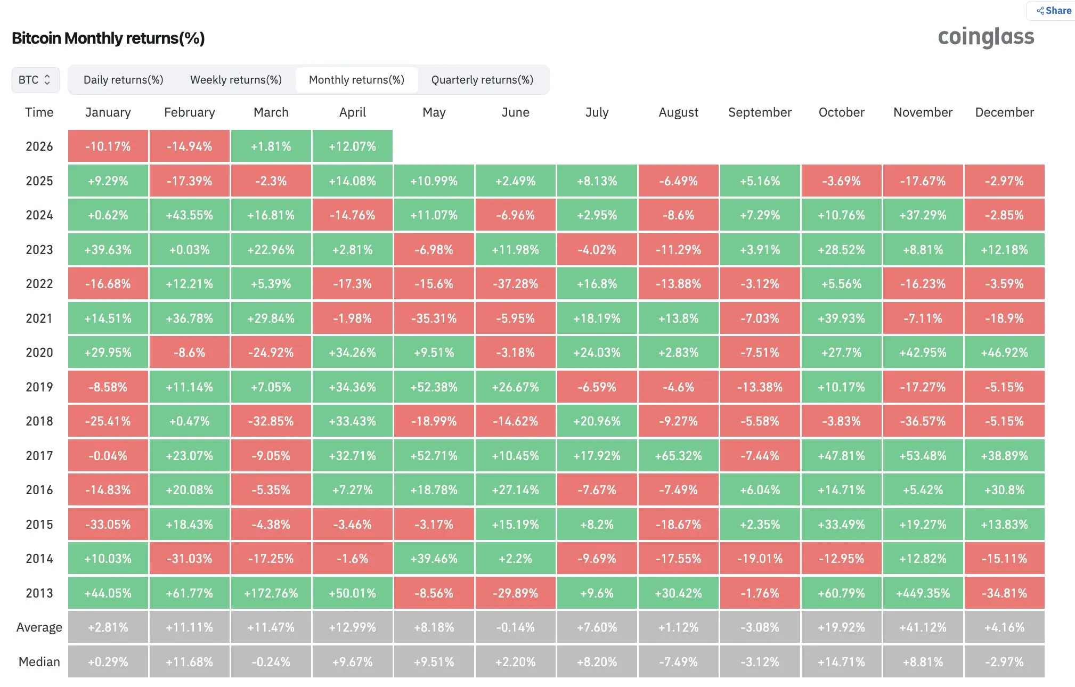Open the BTC coin selector dropdown

(x=35, y=80)
